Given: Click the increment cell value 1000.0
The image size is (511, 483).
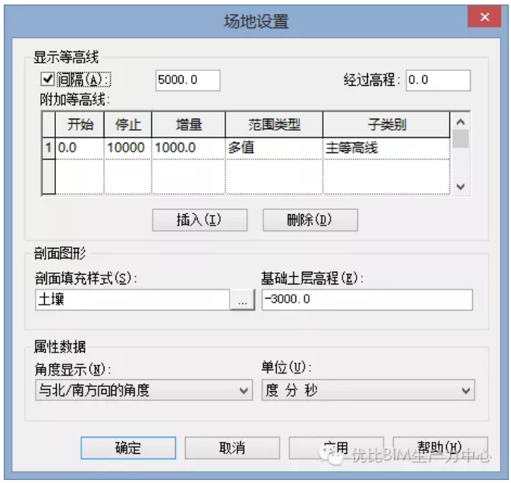Looking at the screenshot, I should pyautogui.click(x=189, y=148).
